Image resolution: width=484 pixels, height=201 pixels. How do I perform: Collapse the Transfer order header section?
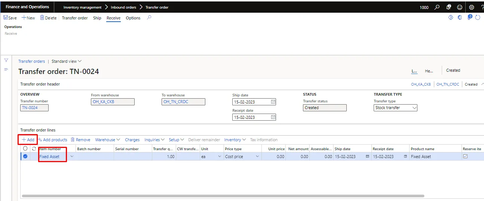pos(482,84)
